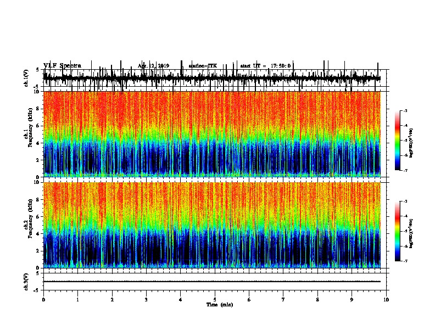Image resolution: width=435 pixels, height=336 pixels.
Task: Click the '4' kHz tick on ch.2 spectrogram axis
Action: (x=39, y=234)
